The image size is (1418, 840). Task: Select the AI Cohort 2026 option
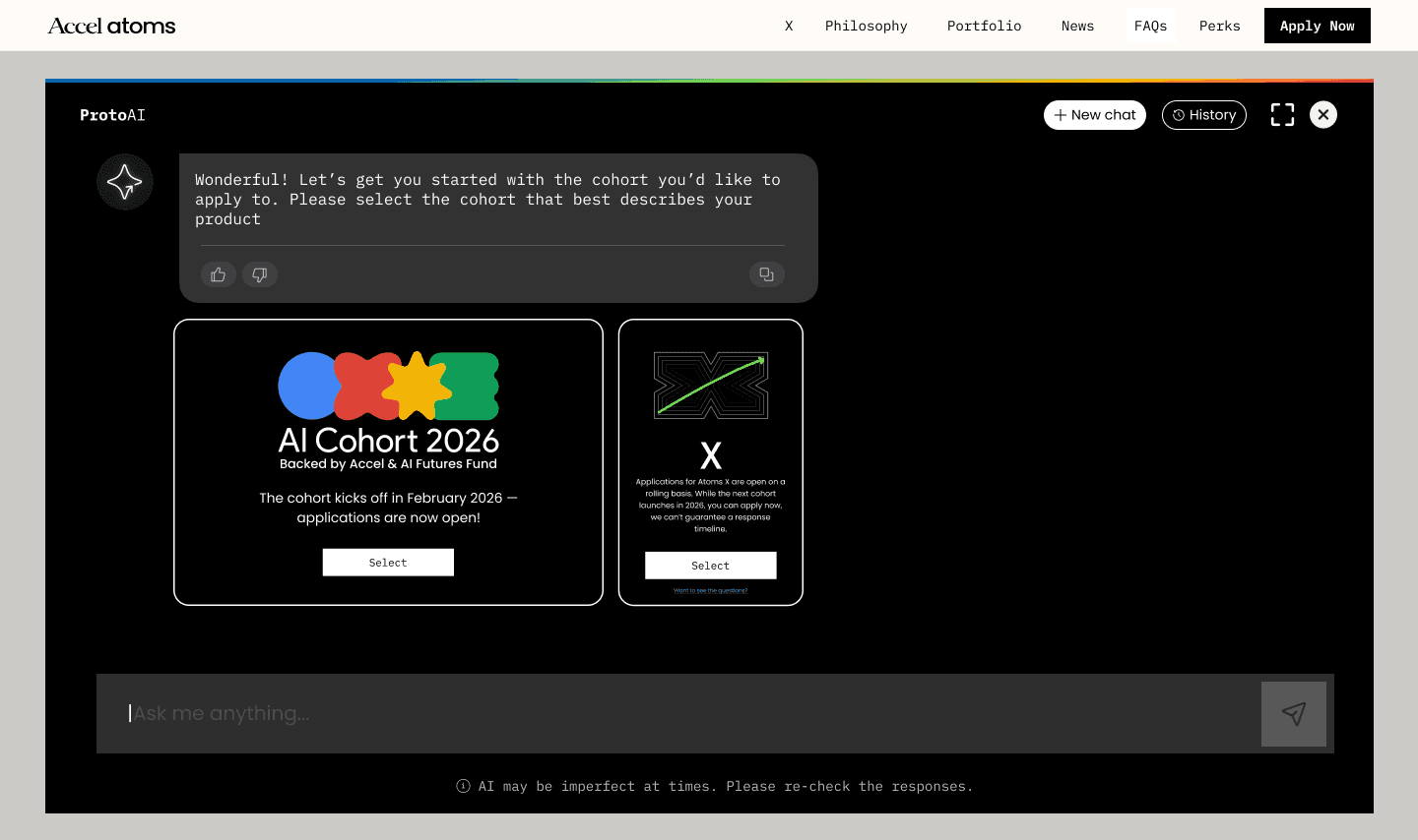click(388, 563)
